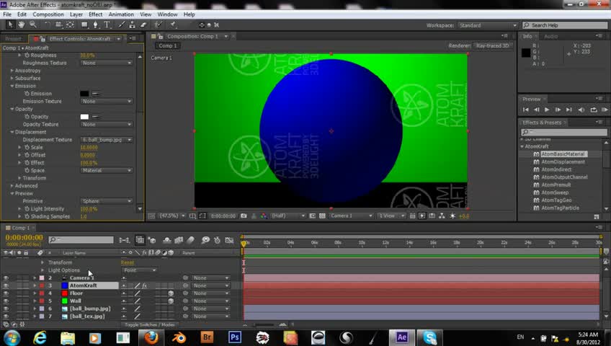Open resolution Half dropdown

[288, 216]
